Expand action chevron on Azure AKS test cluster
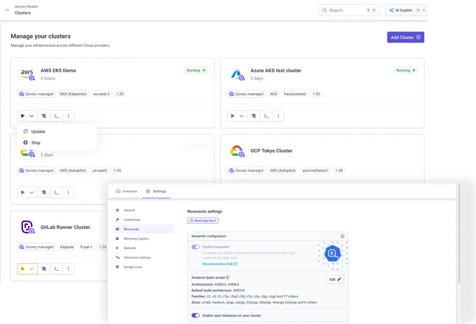 pyautogui.click(x=241, y=116)
